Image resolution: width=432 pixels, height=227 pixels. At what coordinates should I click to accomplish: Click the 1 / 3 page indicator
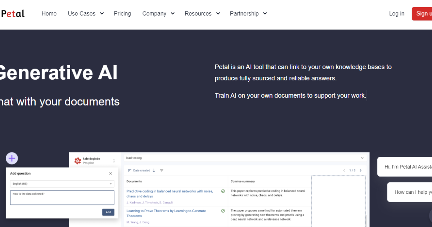tap(352, 170)
